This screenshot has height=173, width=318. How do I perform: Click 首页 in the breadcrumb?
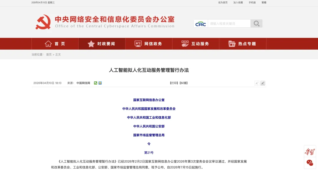tap(49, 55)
